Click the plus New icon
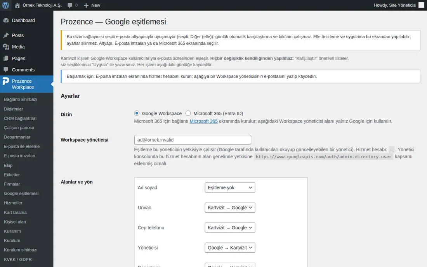Viewport: 427px width, 267px height. click(x=86, y=5)
